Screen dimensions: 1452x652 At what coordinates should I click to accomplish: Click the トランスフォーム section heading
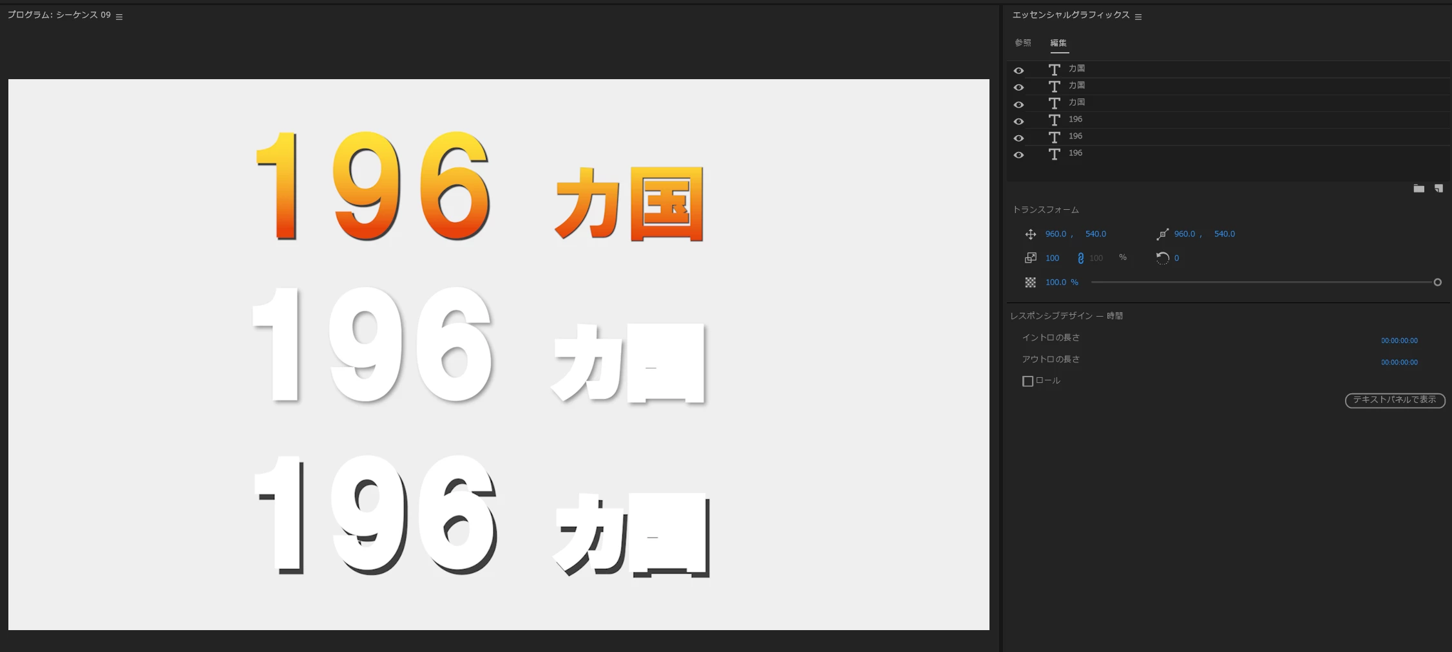(x=1046, y=210)
